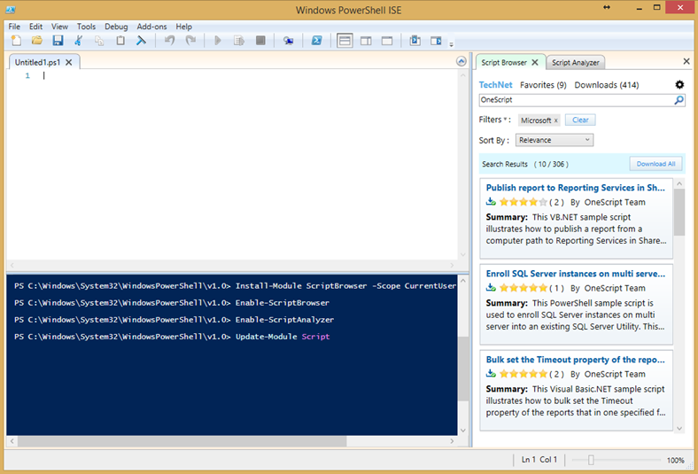Click the console vertical scrollbar thumb
This screenshot has width=698, height=474.
tap(463, 369)
